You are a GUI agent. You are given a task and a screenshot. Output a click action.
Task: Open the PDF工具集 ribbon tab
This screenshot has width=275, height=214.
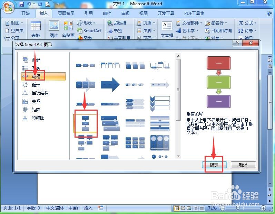[194, 13]
